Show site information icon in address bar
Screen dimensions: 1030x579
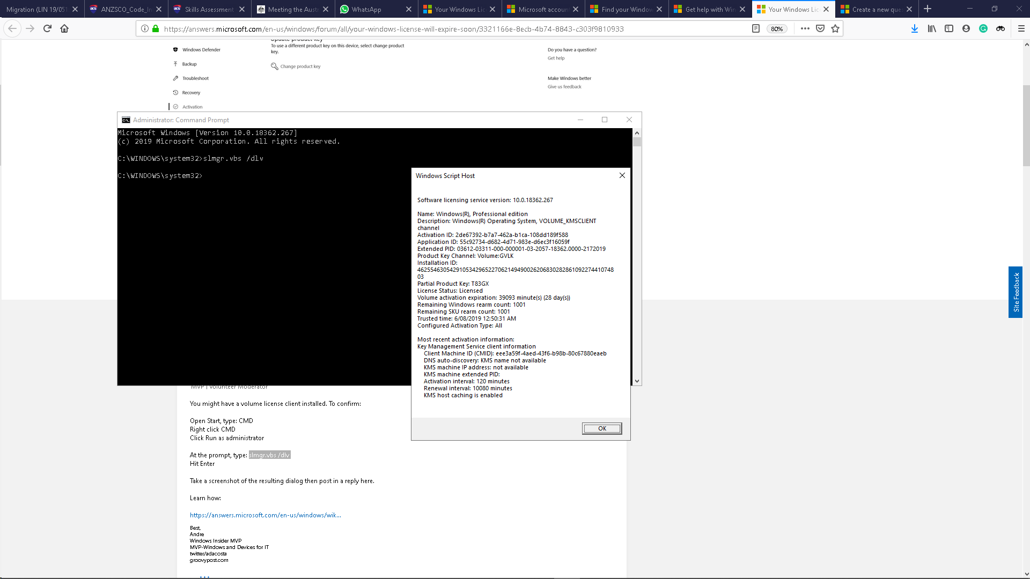(x=145, y=28)
